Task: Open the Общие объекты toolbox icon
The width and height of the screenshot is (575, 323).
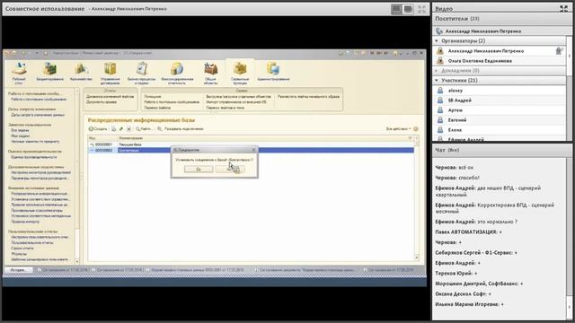Action: pyautogui.click(x=210, y=73)
